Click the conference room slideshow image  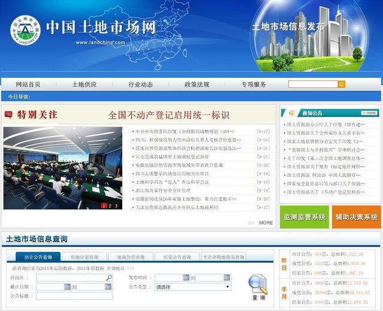point(63,168)
